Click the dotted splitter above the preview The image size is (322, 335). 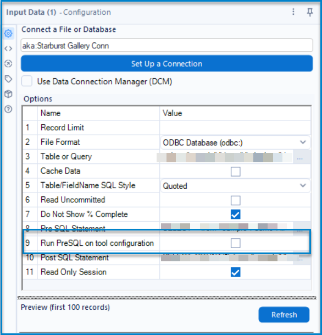coord(167,297)
